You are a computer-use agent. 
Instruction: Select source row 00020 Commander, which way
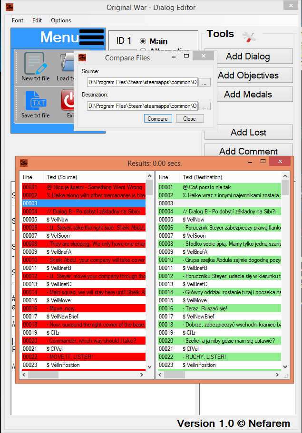(x=84, y=341)
